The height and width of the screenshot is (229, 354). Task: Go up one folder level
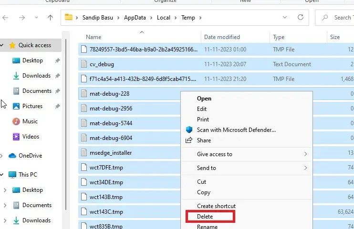(x=51, y=18)
